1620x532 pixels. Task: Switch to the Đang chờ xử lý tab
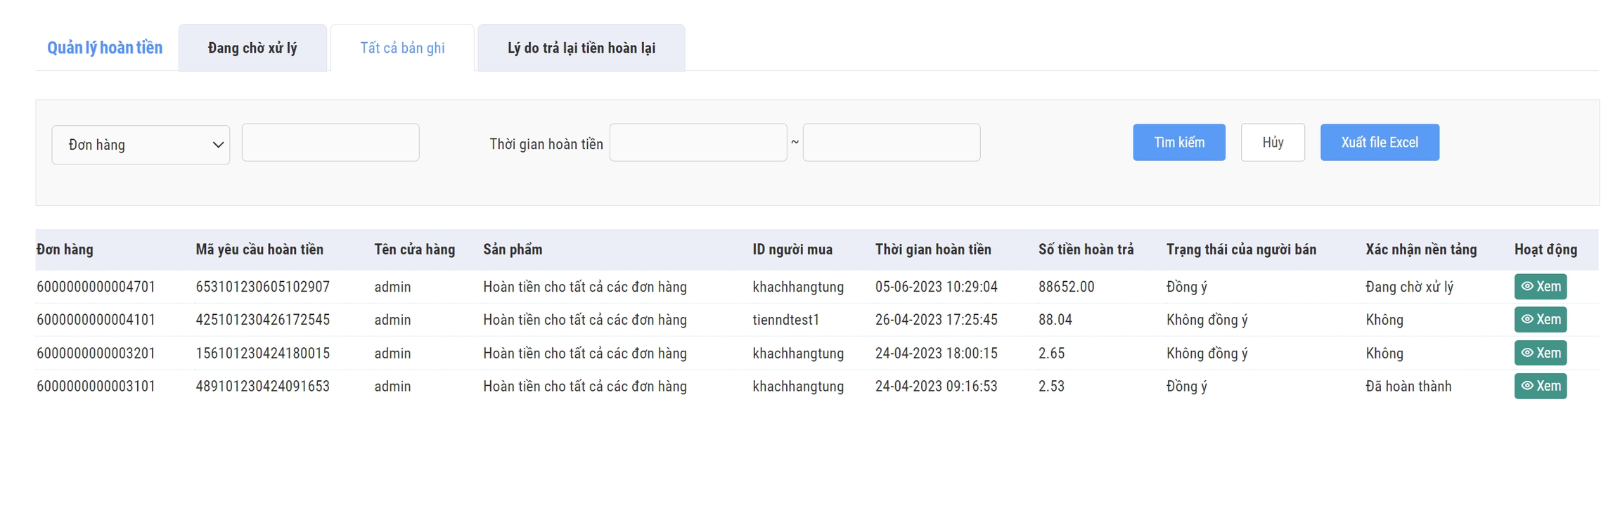tap(252, 48)
